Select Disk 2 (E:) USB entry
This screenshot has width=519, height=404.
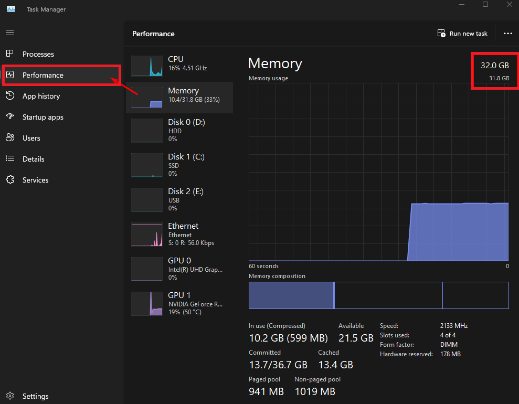179,199
